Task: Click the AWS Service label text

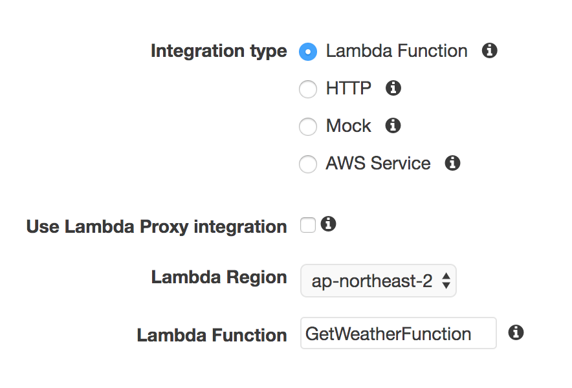Action: coord(378,163)
